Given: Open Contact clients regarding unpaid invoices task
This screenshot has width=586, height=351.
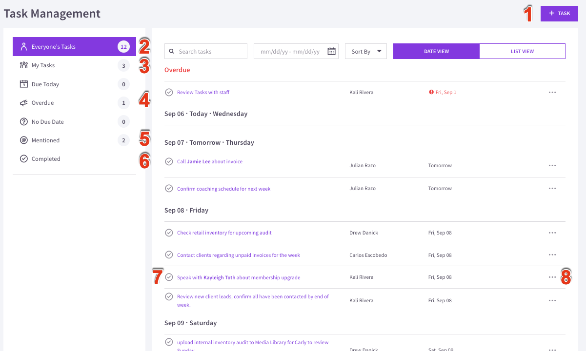Looking at the screenshot, I should (239, 255).
